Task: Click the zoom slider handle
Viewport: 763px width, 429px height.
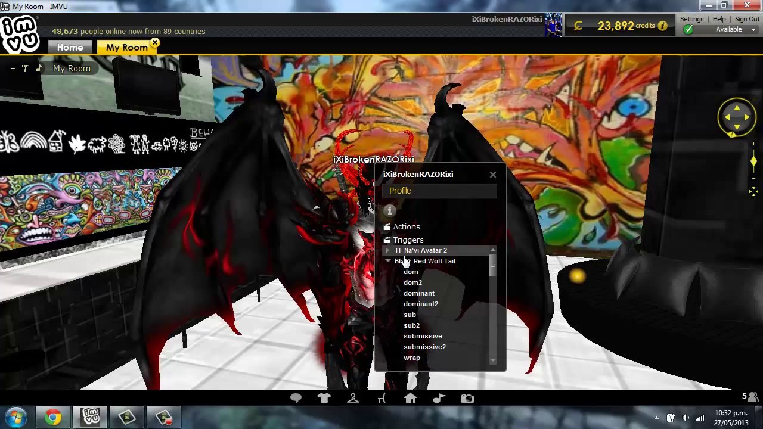Action: 753,162
